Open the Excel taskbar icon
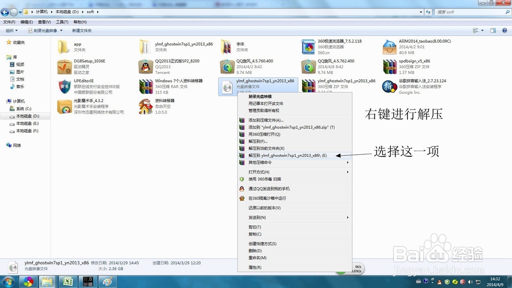512x288 pixels. pyautogui.click(x=68, y=282)
